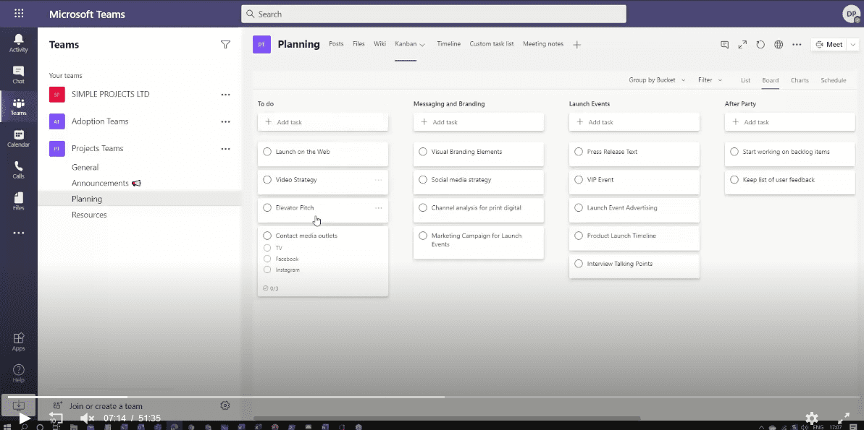
Task: Unmute the video player volume
Action: [x=87, y=418]
